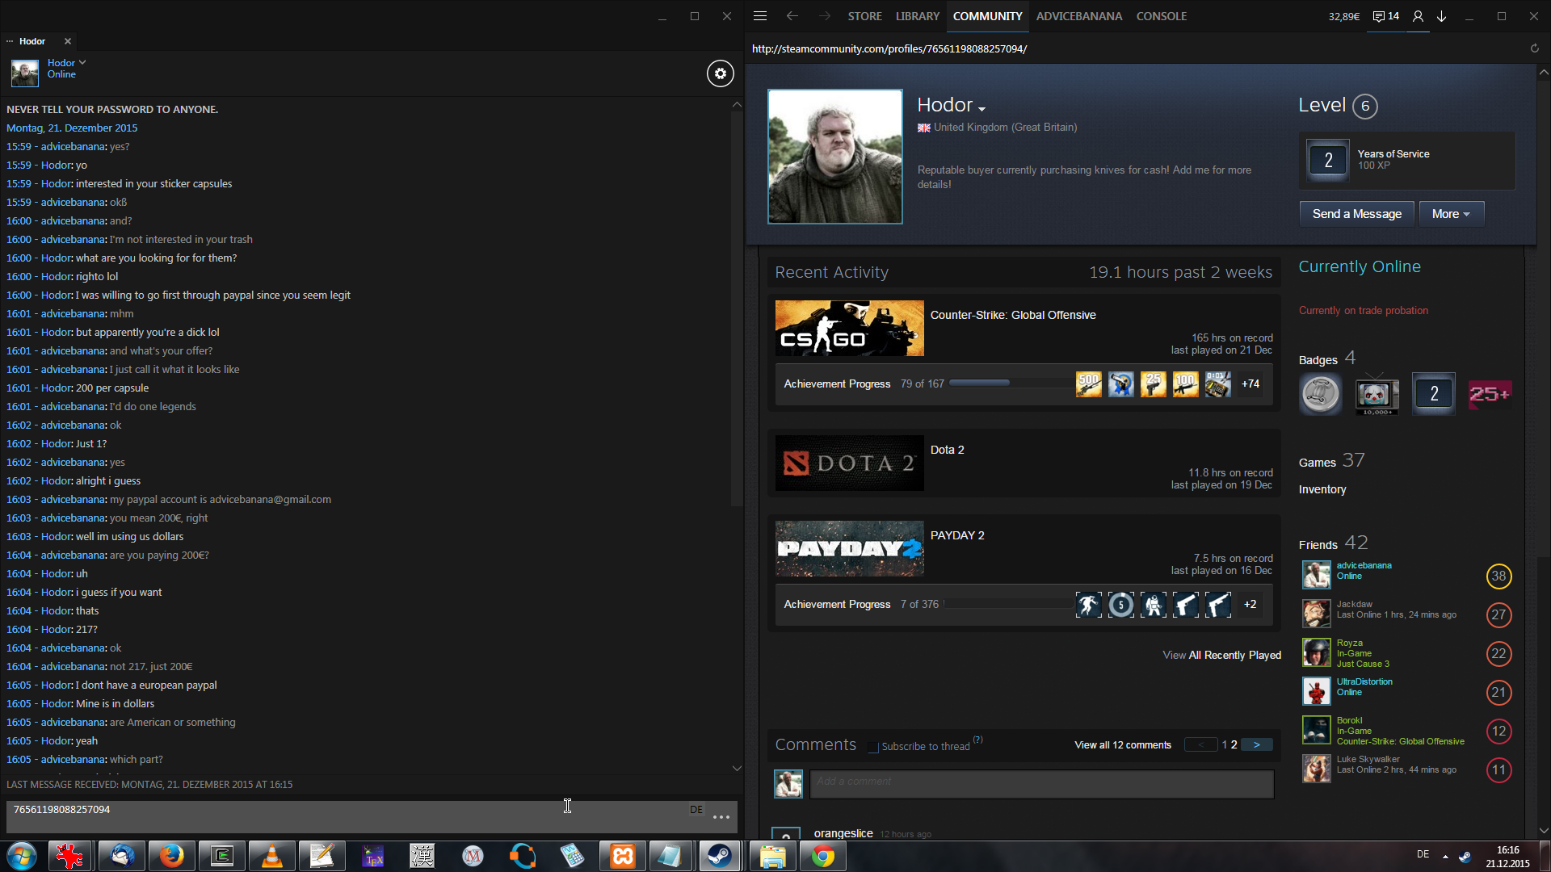Open the chat more options ellipsis
This screenshot has height=872, width=1551.
coord(721,817)
